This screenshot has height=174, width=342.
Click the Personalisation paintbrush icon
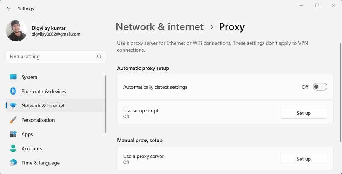13,120
